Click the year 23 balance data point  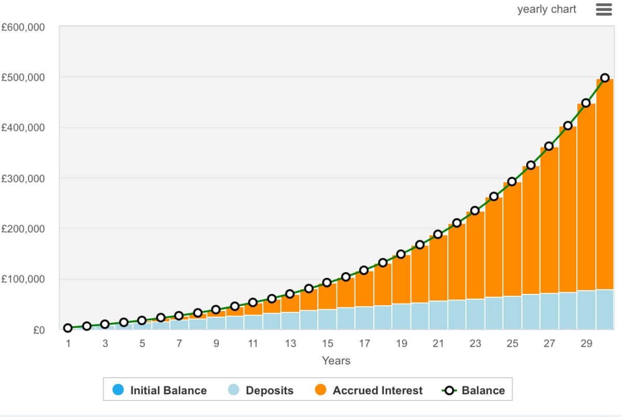(x=475, y=211)
